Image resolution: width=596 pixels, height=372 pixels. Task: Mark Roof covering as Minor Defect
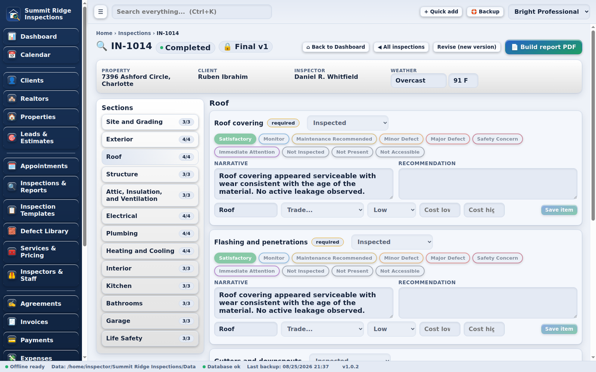pos(401,139)
